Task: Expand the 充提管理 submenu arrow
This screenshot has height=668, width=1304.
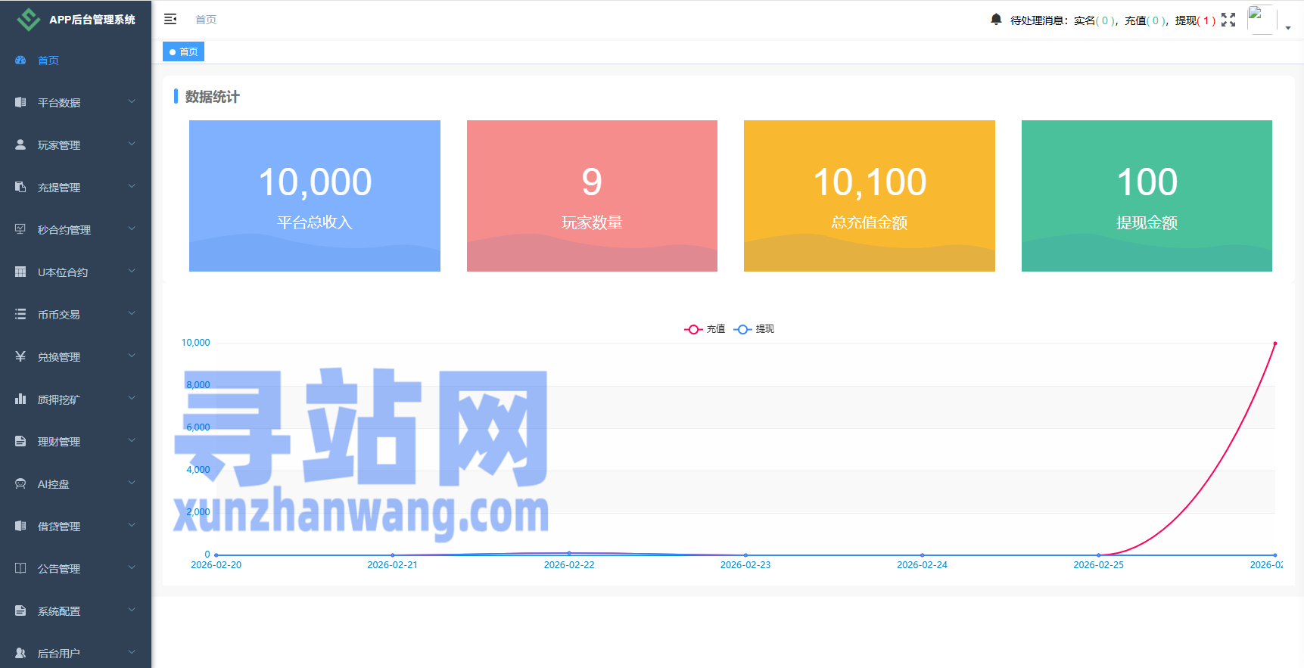Action: 132,186
